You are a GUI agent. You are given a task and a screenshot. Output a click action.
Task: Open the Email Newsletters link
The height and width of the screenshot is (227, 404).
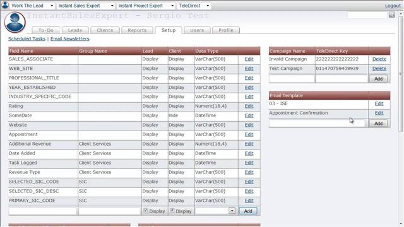(x=70, y=38)
